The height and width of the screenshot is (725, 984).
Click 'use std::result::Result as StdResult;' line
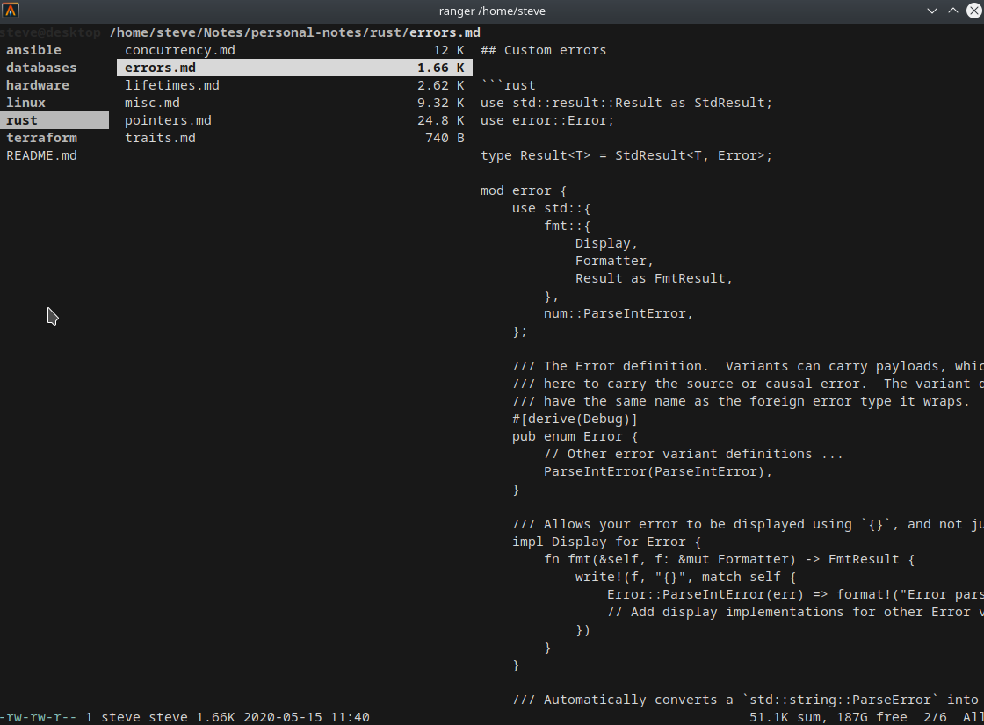(x=626, y=103)
